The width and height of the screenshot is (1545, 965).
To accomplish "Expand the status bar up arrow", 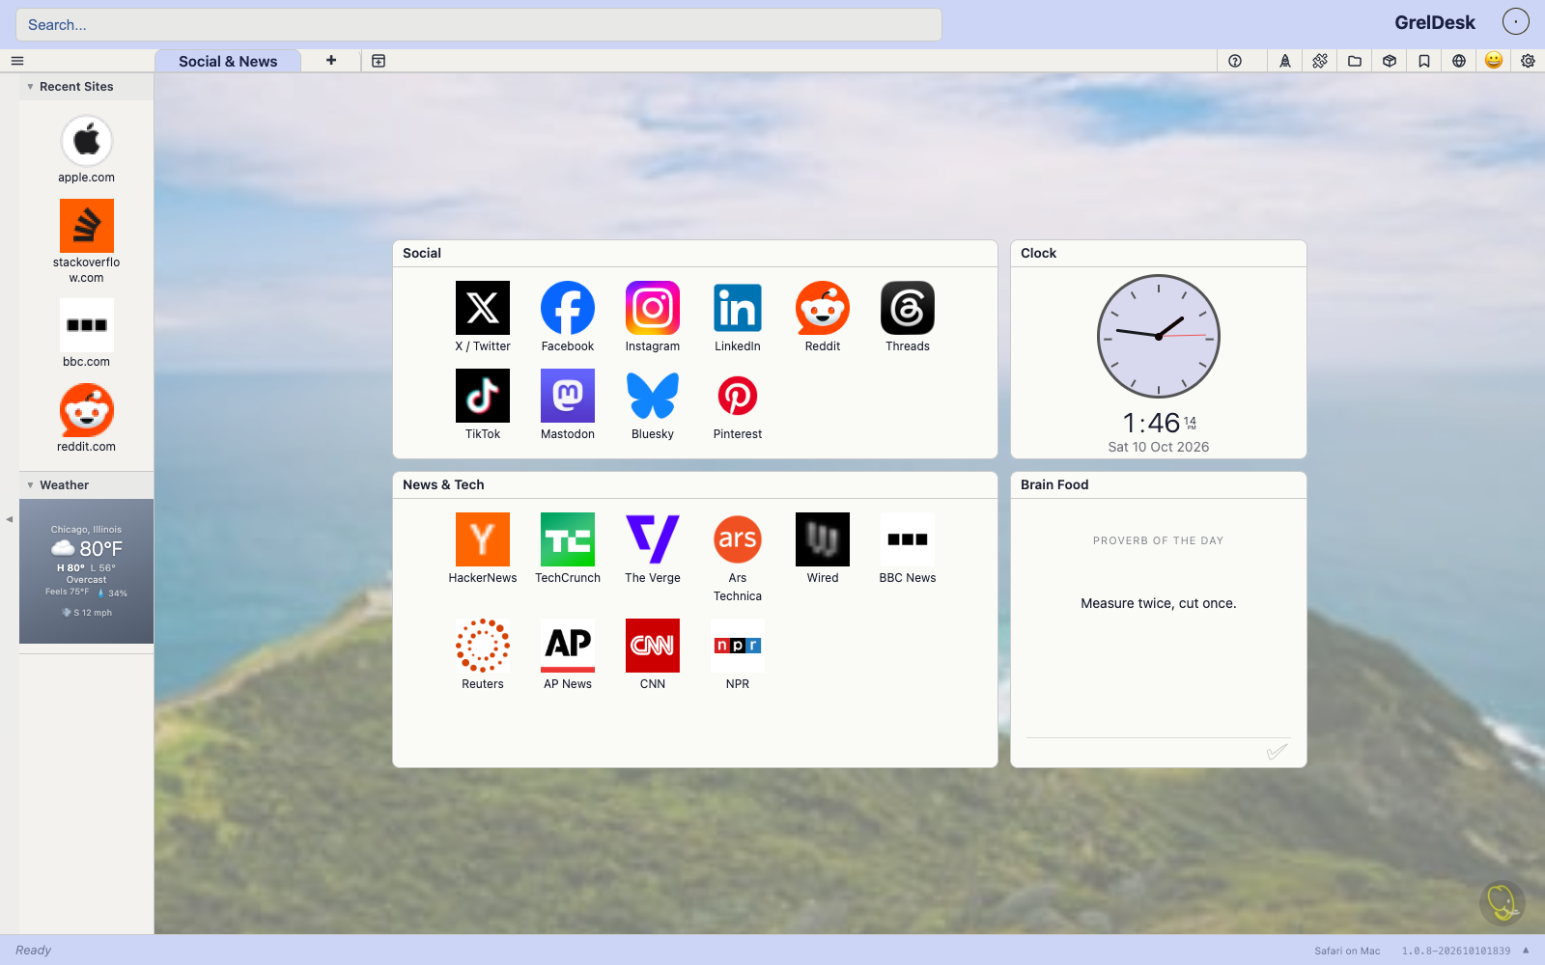I will pos(1527,951).
